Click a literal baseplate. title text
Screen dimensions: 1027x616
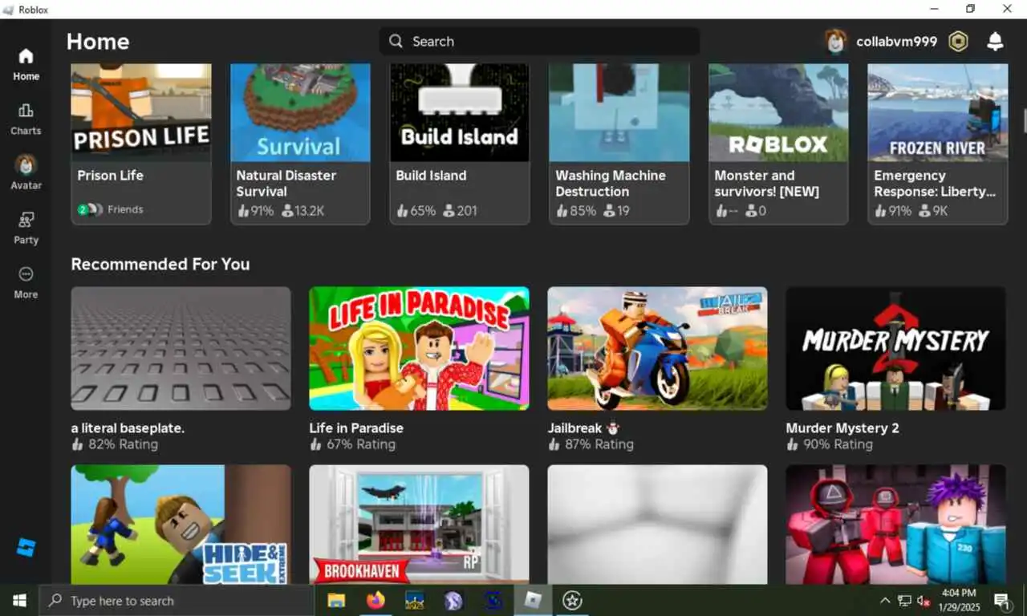tap(128, 428)
